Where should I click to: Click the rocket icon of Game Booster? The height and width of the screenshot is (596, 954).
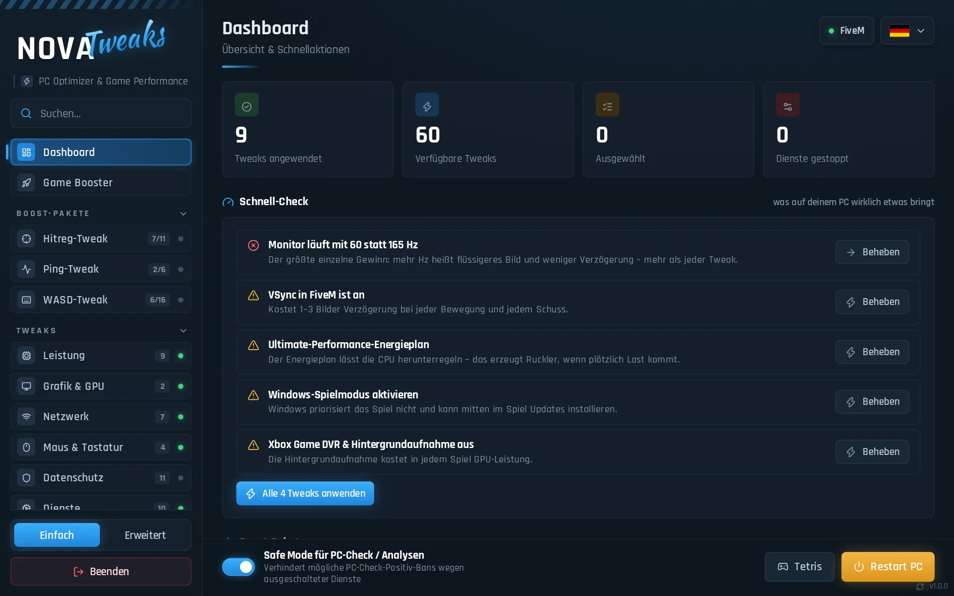coord(26,183)
